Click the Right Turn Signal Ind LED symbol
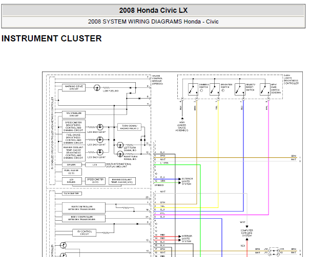 coord(120,154)
